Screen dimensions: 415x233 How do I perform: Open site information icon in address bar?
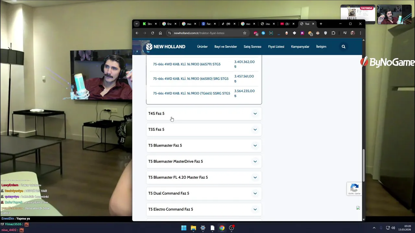pyautogui.click(x=169, y=33)
